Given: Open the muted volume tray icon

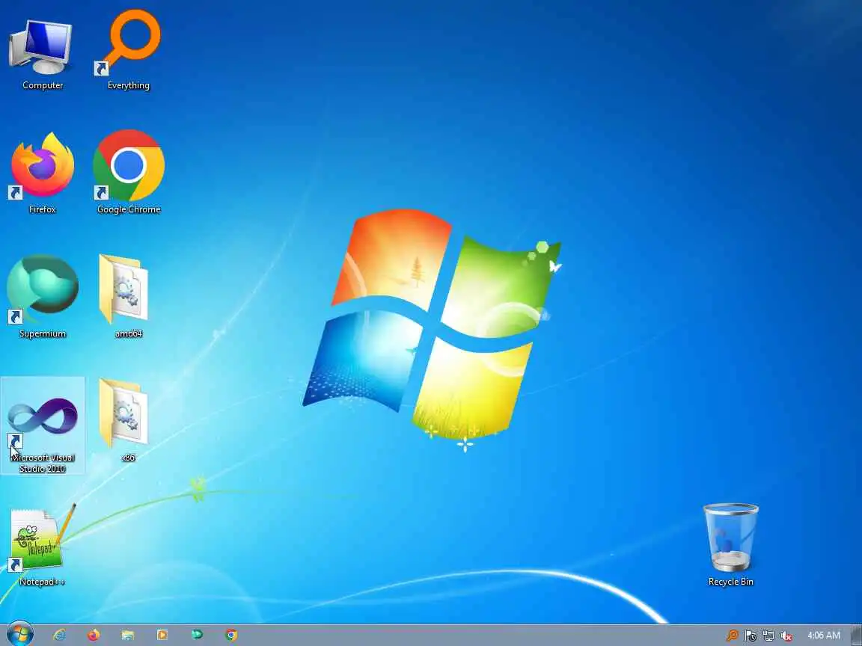Looking at the screenshot, I should 786,636.
